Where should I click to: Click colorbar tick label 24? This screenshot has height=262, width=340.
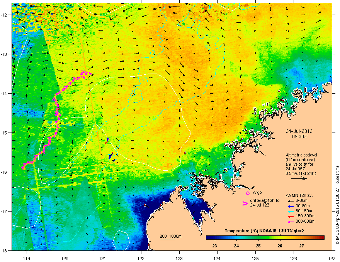[x=236, y=246]
